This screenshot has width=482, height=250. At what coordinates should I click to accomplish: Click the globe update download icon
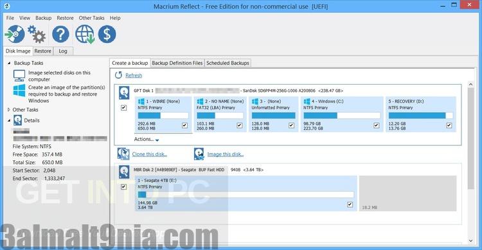click(x=85, y=34)
